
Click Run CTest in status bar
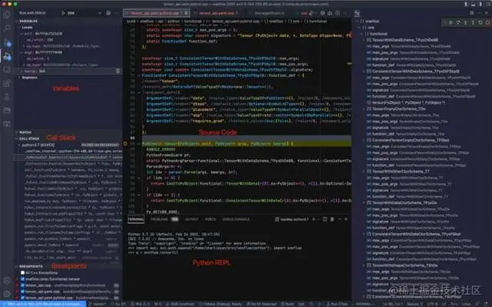337,304
